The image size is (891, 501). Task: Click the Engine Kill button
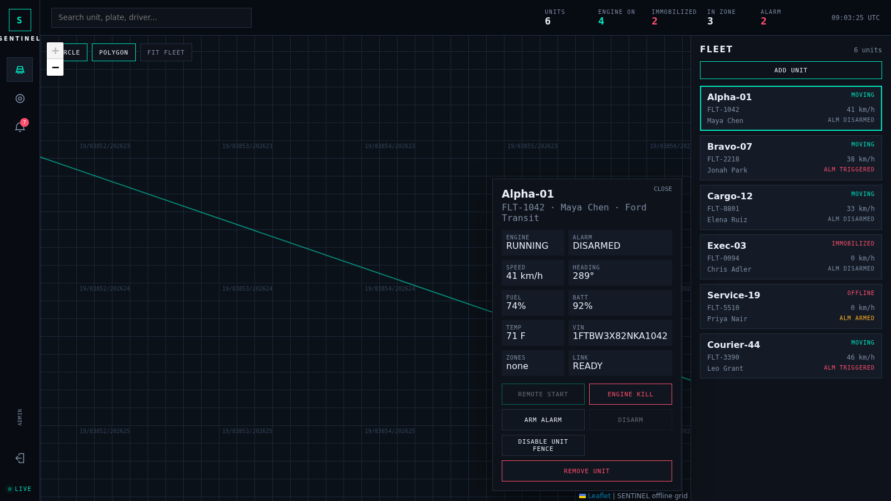(x=630, y=394)
